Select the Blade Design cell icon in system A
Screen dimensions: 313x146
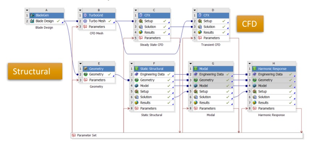click(32, 21)
